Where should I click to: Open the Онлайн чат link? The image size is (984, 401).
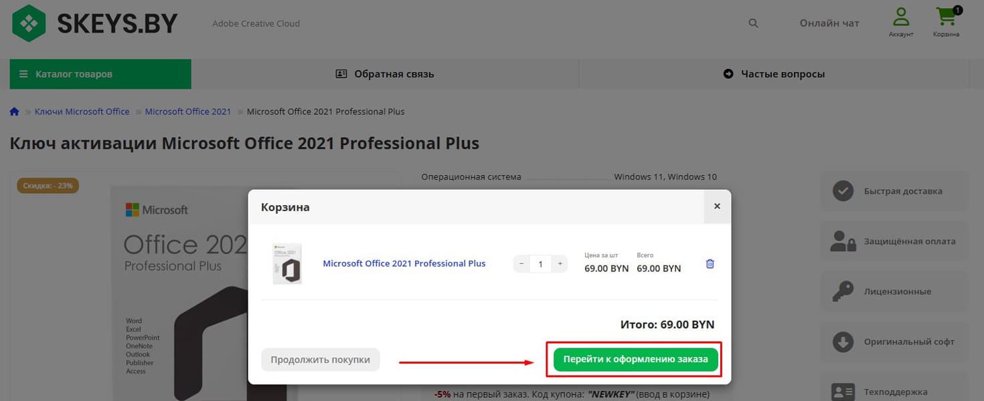pos(829,23)
